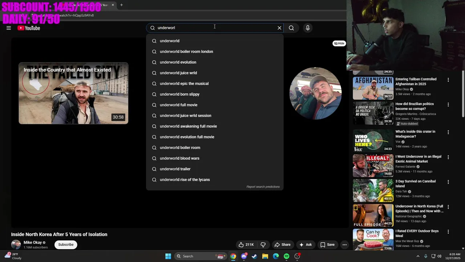Start voice search with microphone icon
The width and height of the screenshot is (465, 262).
pos(308,28)
